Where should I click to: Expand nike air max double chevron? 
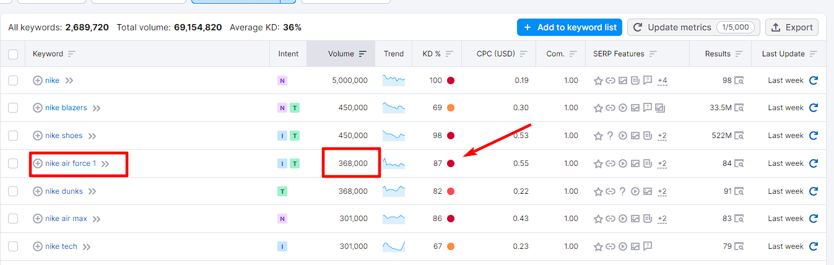point(97,219)
